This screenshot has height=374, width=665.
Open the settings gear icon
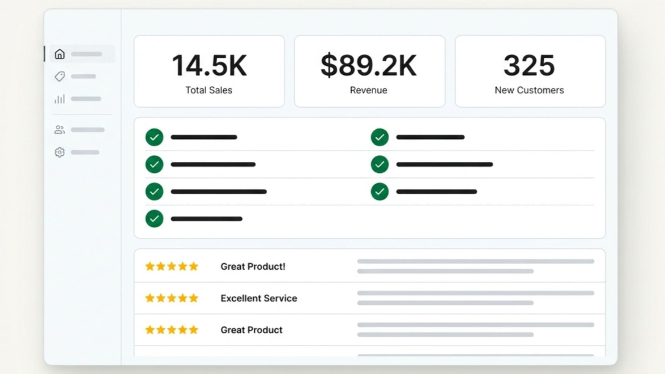pos(60,152)
